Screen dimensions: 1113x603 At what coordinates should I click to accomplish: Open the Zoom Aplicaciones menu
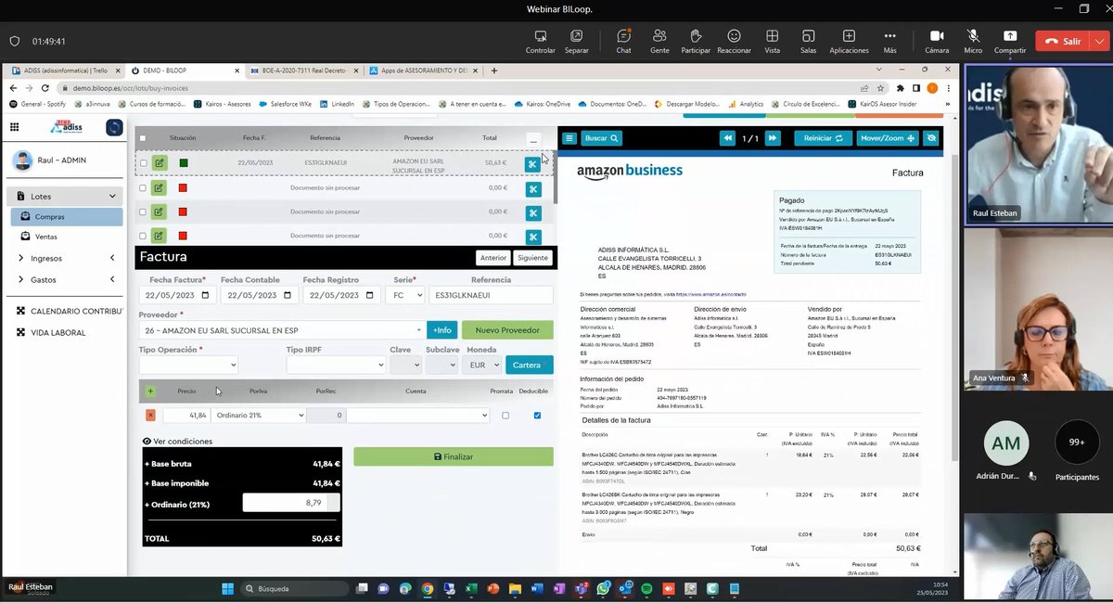849,41
